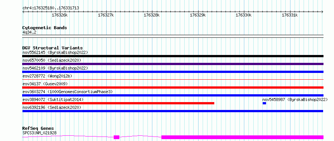Select the small blue nsv5458987 variant box

[x=264, y=103]
